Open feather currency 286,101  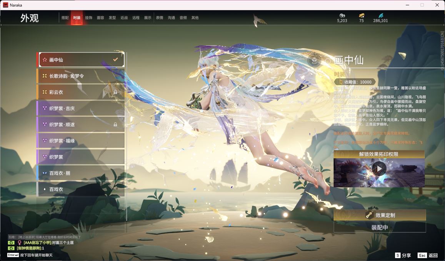(380, 18)
